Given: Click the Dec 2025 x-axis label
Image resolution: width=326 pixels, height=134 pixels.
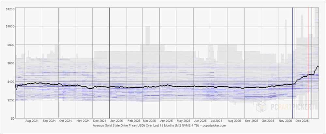Looking at the screenshot, I should click(x=302, y=121).
